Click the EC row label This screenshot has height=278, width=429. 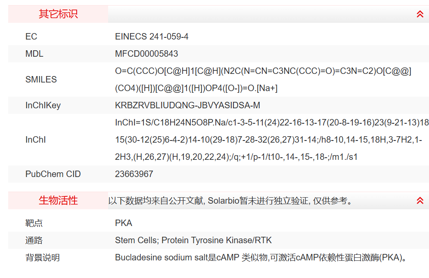pyautogui.click(x=31, y=37)
